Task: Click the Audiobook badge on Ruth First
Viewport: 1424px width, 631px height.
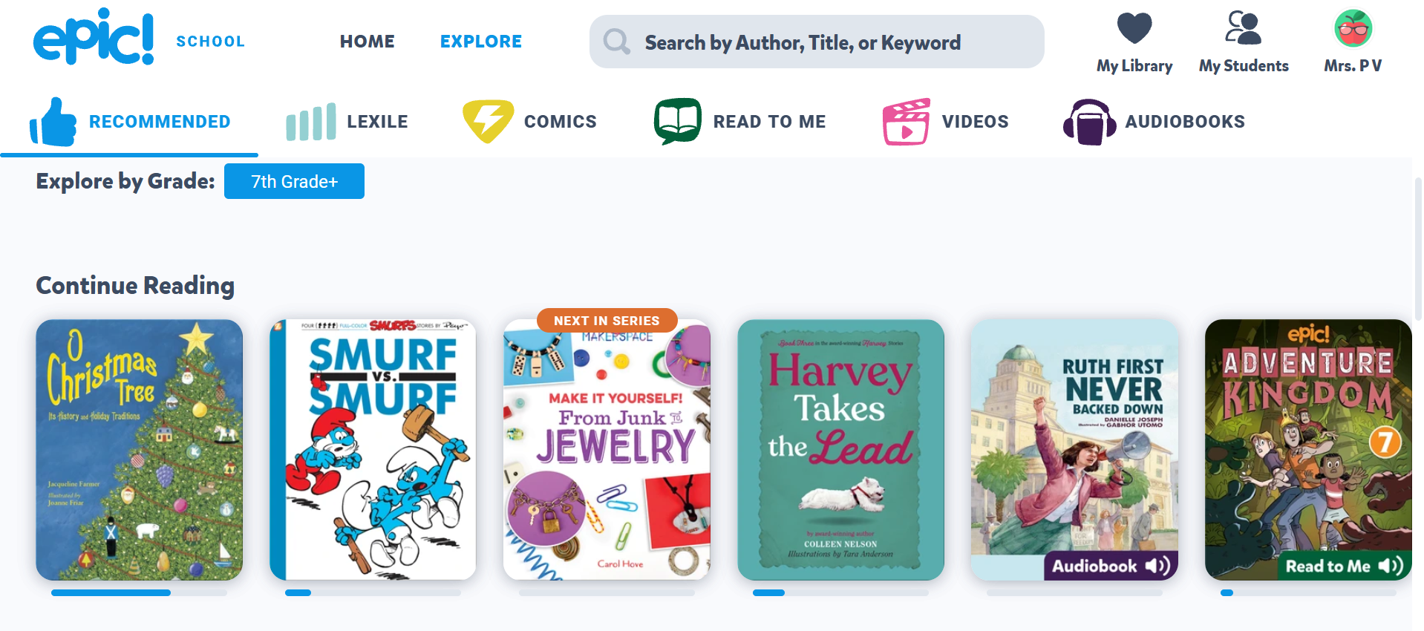Action: 1111,566
